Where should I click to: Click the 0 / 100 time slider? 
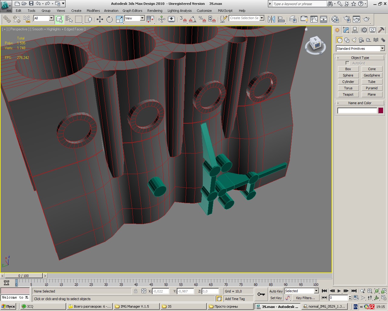click(24, 276)
